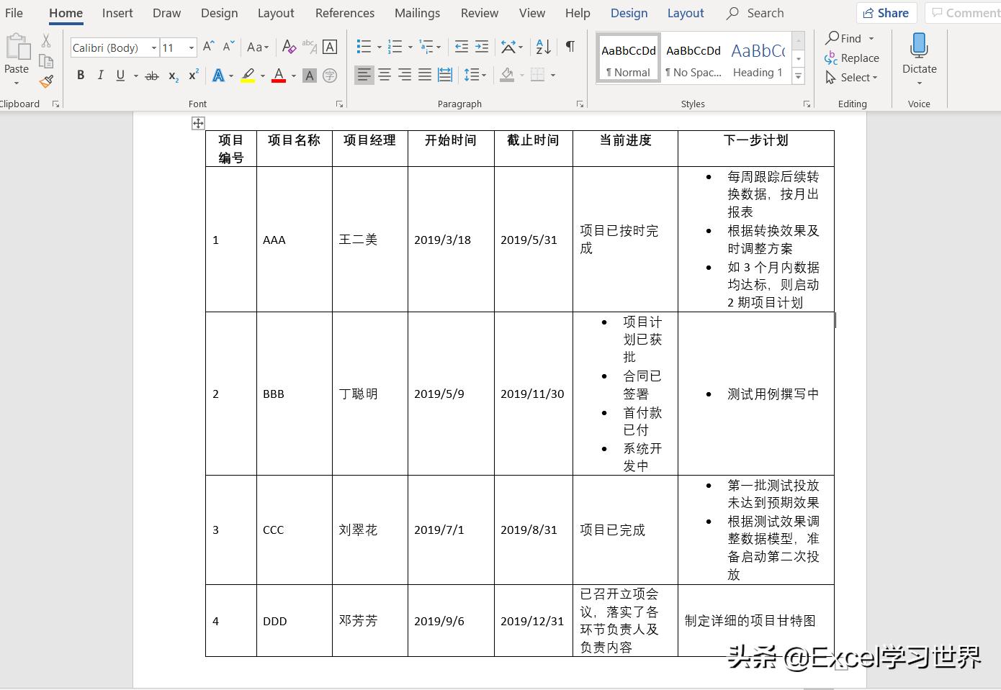Click the Clear All Formatting icon

point(289,47)
